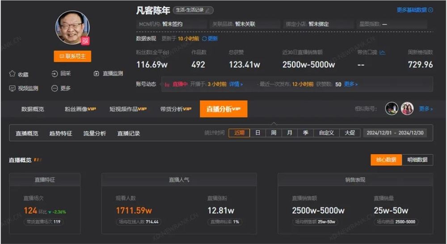This screenshot has width=447, height=244.
Task: Click the 收藏 label
Action: click(x=23, y=74)
